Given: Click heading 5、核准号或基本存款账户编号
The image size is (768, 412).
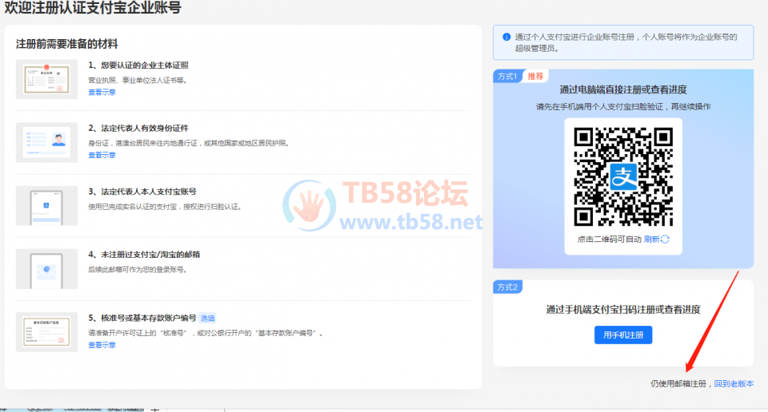Looking at the screenshot, I should tap(142, 318).
